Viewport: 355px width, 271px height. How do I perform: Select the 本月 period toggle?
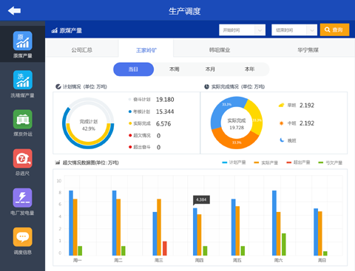(210, 69)
